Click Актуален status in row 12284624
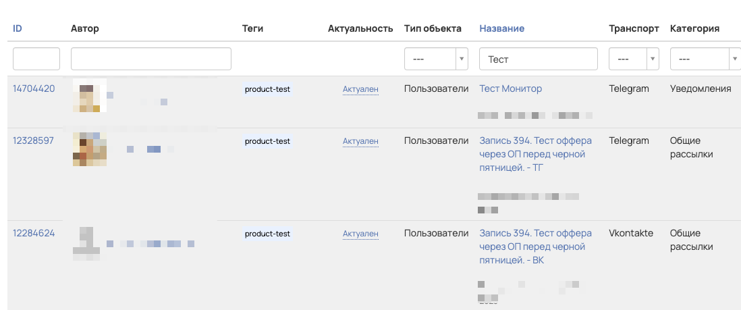 point(360,233)
